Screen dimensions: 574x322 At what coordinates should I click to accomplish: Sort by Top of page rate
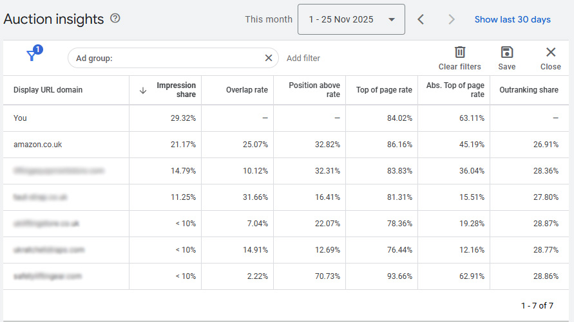pyautogui.click(x=384, y=90)
